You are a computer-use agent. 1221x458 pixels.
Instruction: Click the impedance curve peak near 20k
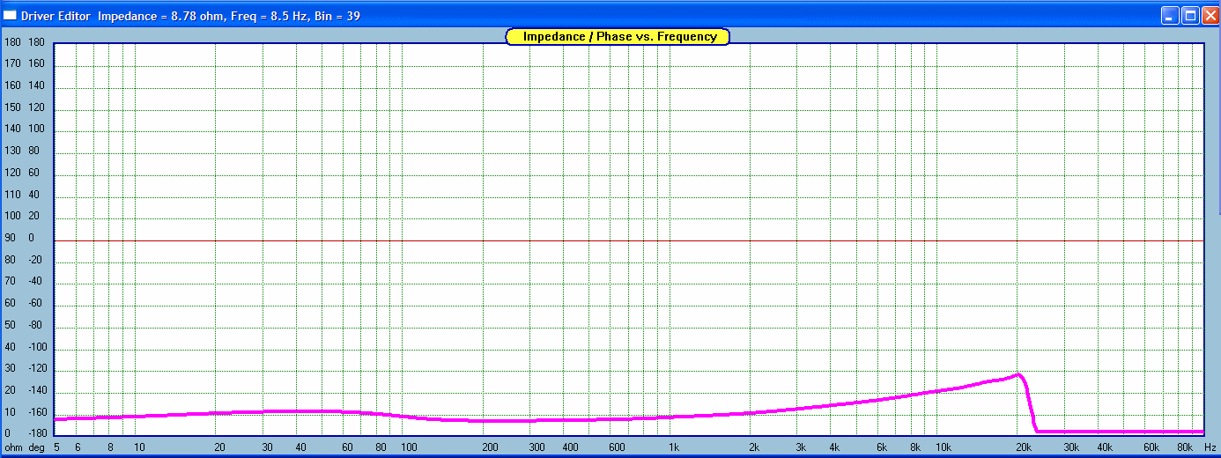tap(1018, 375)
